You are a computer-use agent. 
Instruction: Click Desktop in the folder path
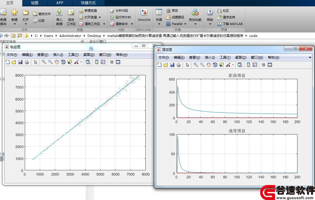pos(94,36)
